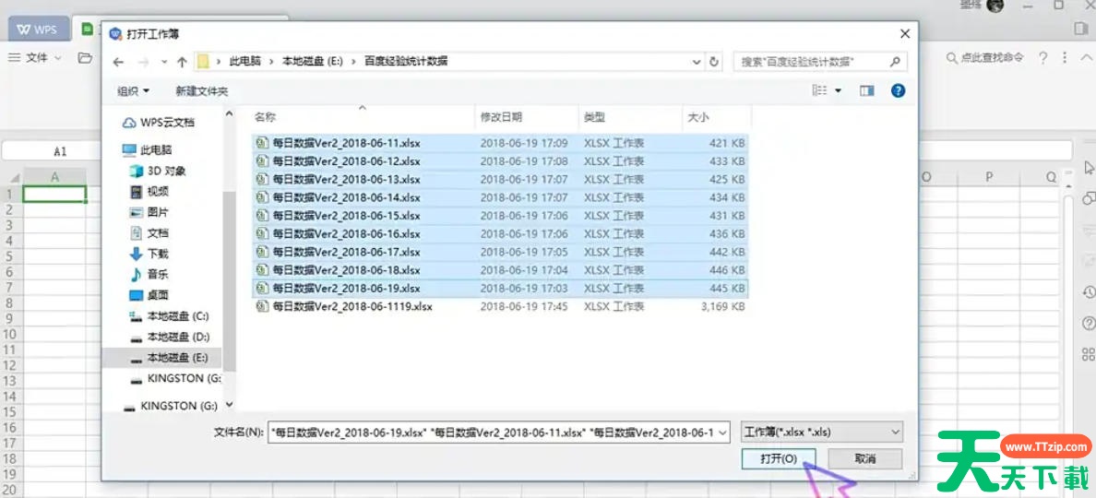Click the open folder icon in WPS toolbar
Viewport: 1096px width, 498px height.
coord(85,58)
